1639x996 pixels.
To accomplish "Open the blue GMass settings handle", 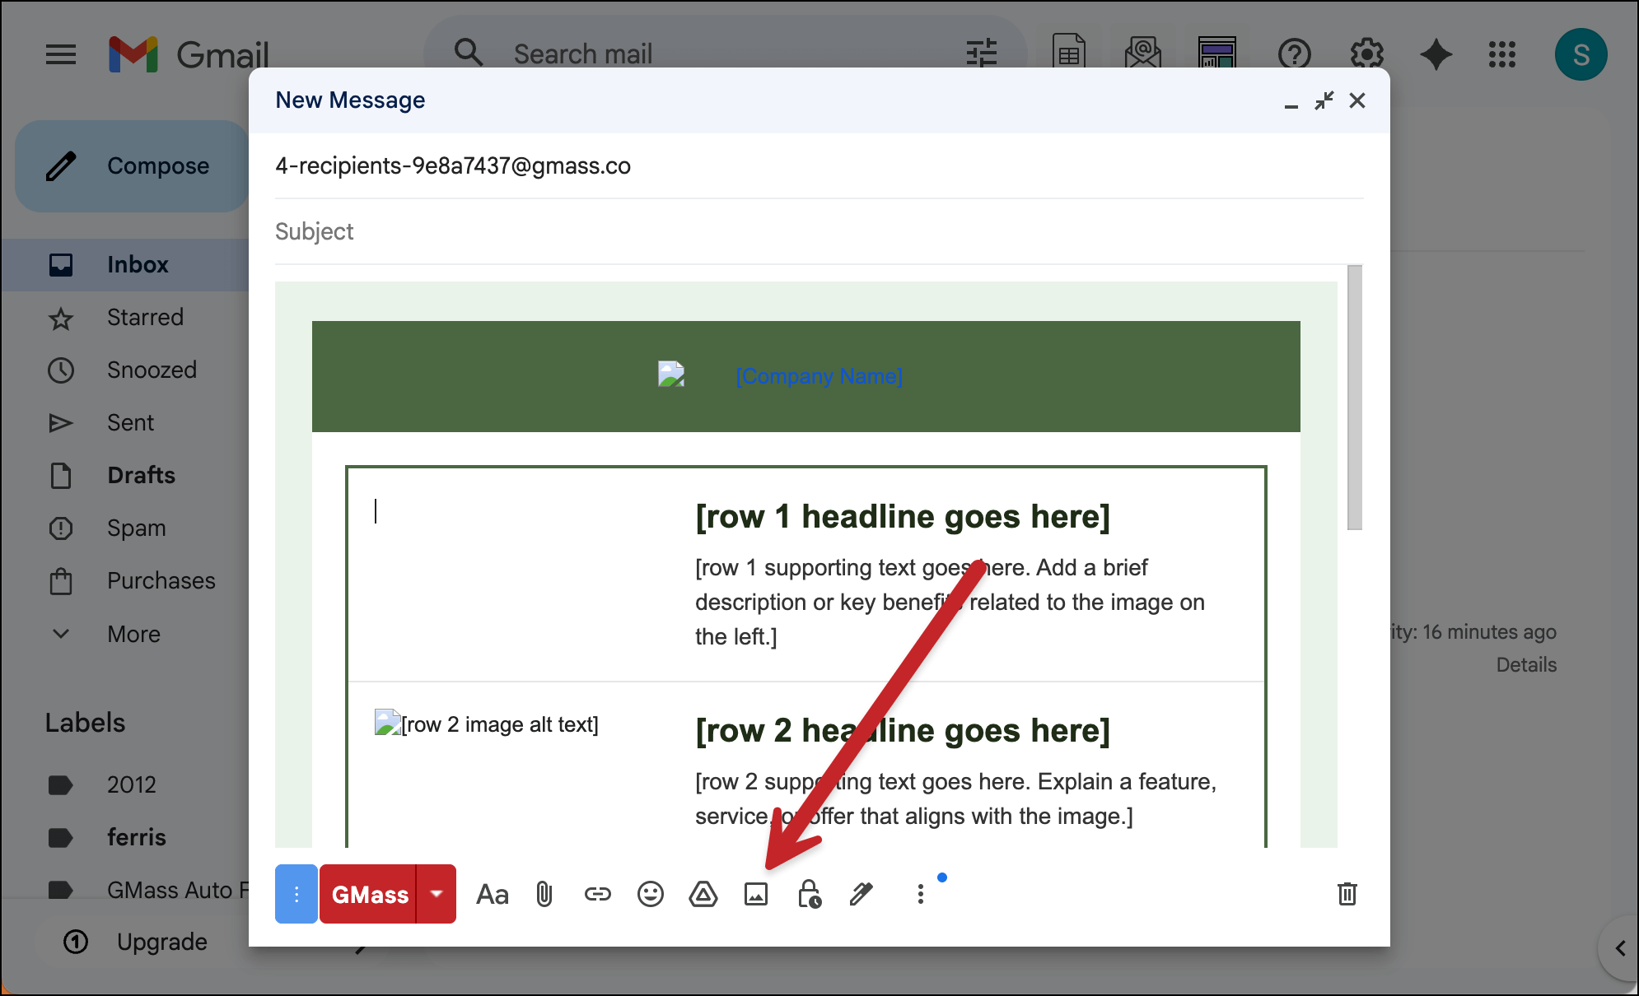I will 296,894.
